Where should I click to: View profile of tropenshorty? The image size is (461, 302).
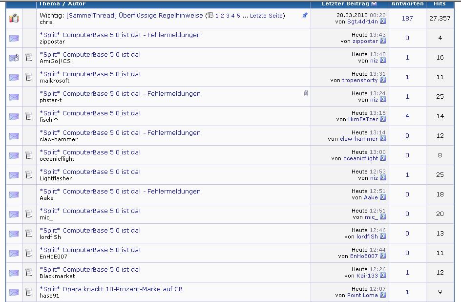(360, 80)
